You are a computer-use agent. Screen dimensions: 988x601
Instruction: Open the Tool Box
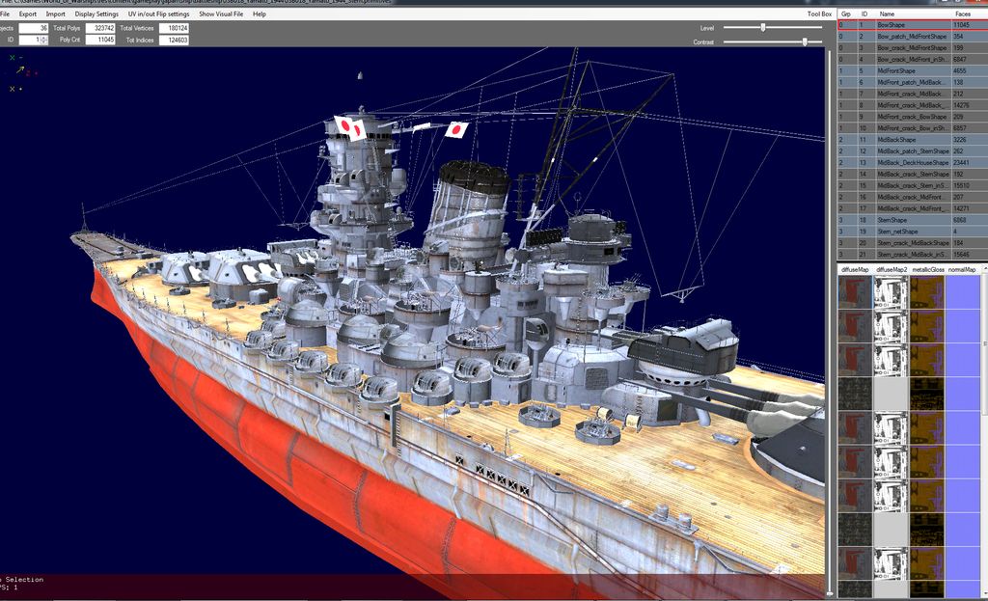(x=819, y=14)
